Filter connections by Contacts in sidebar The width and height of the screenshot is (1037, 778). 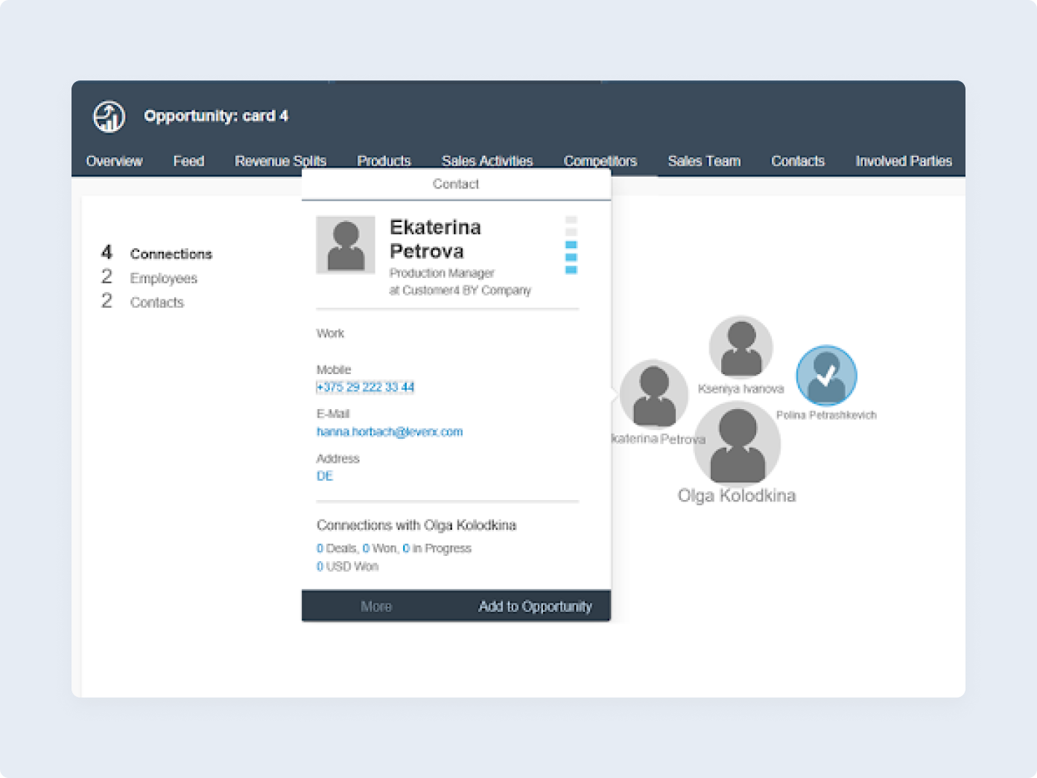coord(142,302)
